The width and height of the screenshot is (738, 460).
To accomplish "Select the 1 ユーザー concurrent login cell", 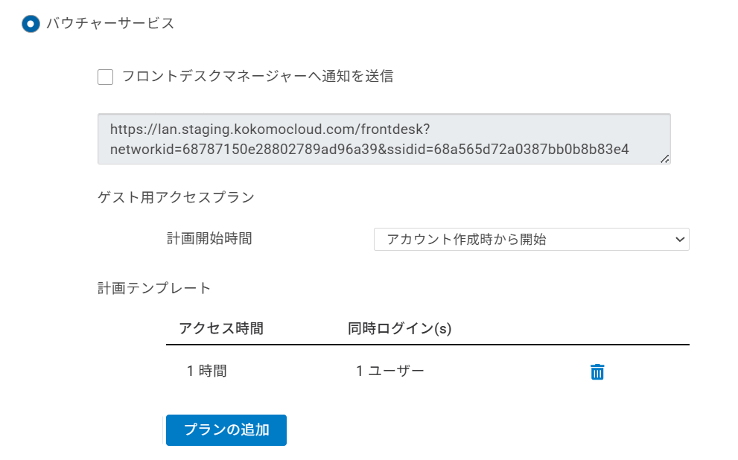I will [390, 371].
